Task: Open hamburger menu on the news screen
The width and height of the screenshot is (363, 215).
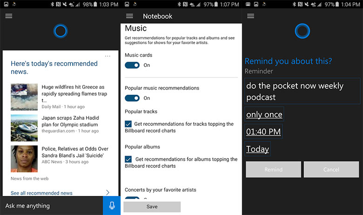Action: (9, 16)
